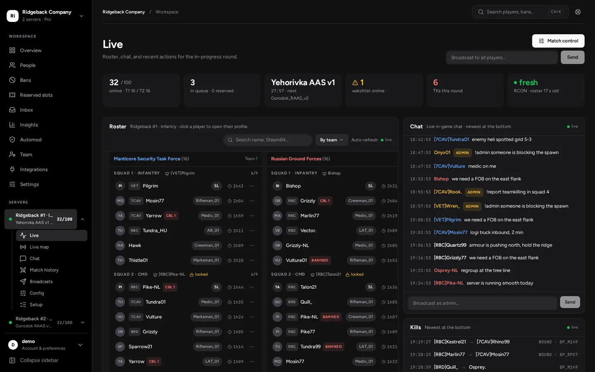
Task: Open the Settings sliders icon
Action: 12,184
